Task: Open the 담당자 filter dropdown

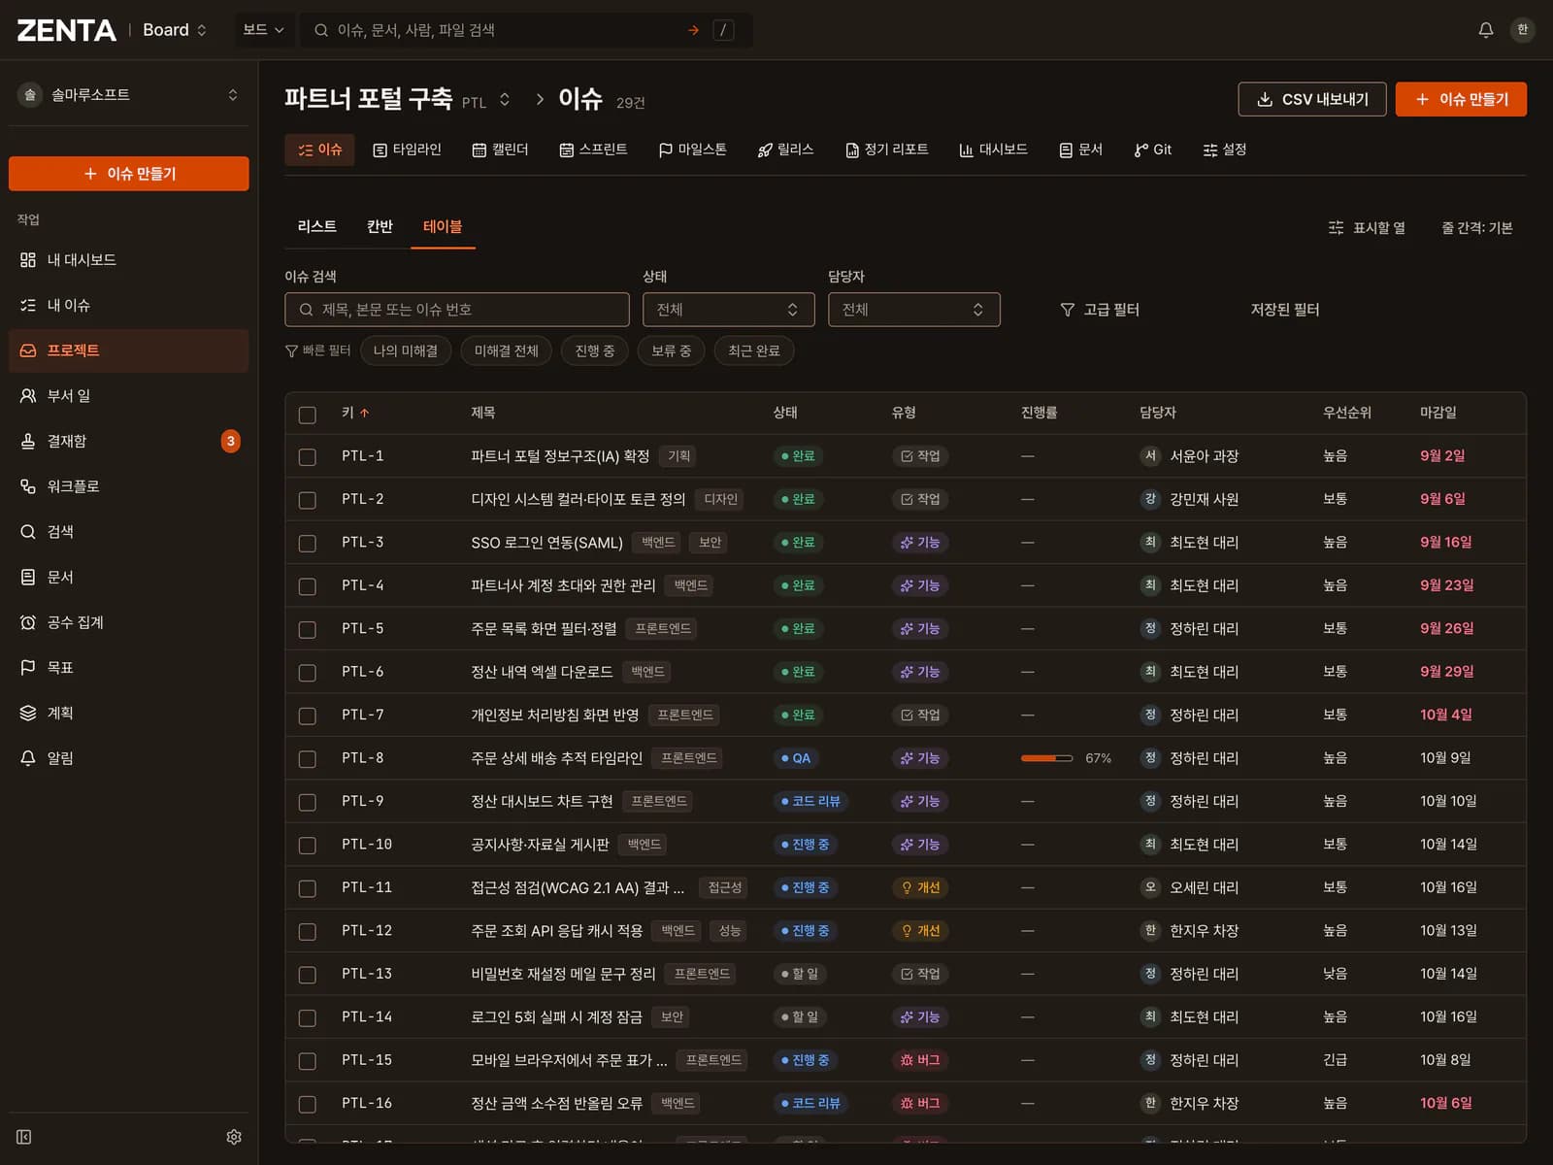Action: (x=913, y=310)
